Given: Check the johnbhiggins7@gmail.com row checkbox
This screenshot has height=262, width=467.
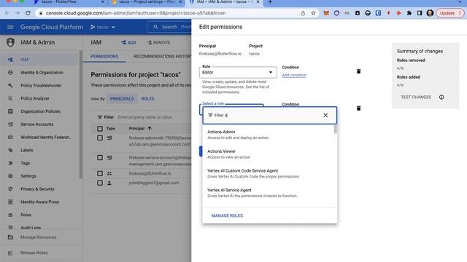Looking at the screenshot, I should 100,183.
